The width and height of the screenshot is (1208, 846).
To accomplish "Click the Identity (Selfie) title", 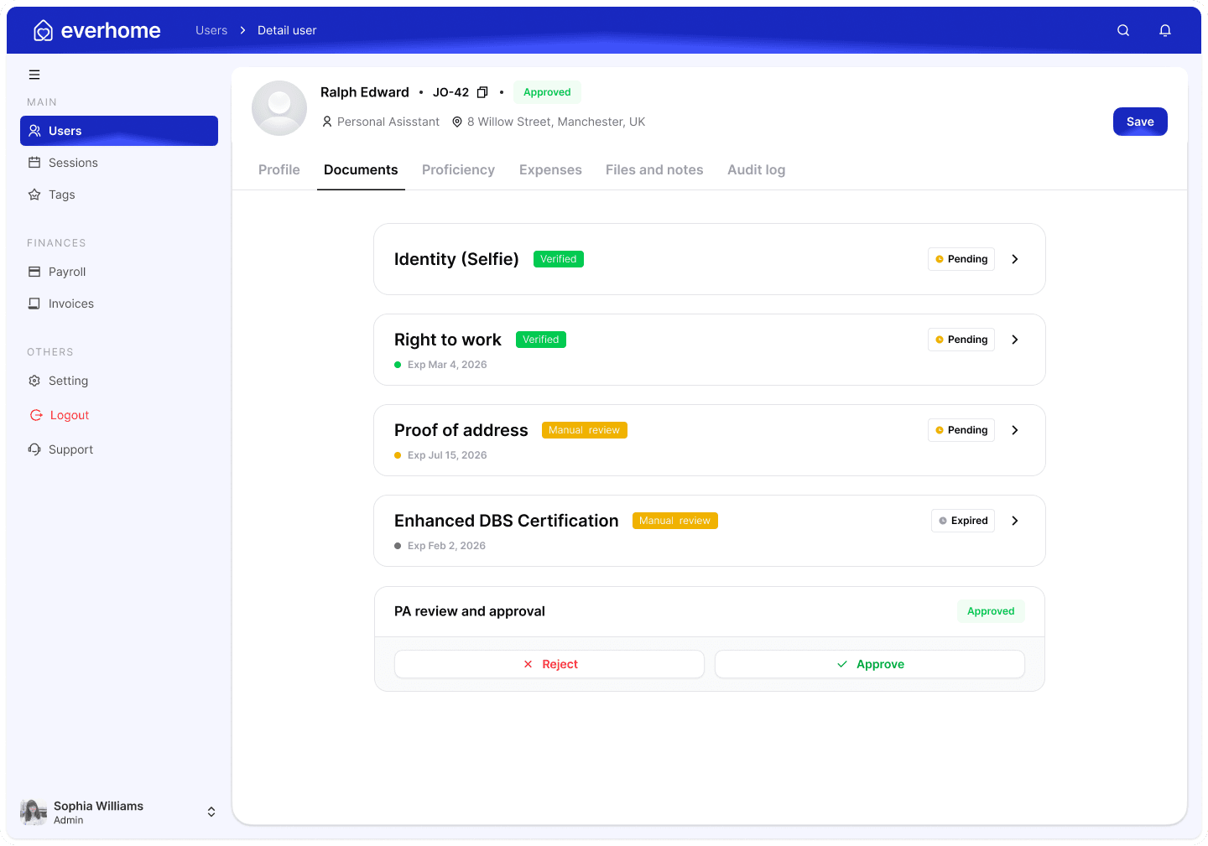I will 456,259.
